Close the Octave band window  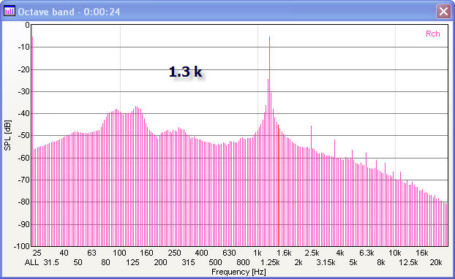click(443, 12)
